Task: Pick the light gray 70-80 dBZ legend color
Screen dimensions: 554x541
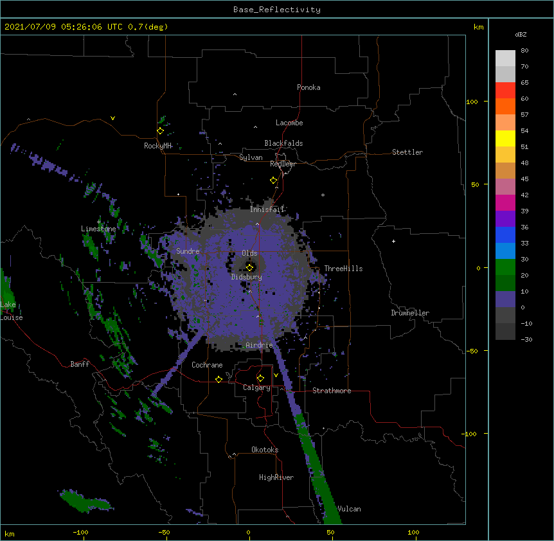Action: tap(505, 58)
